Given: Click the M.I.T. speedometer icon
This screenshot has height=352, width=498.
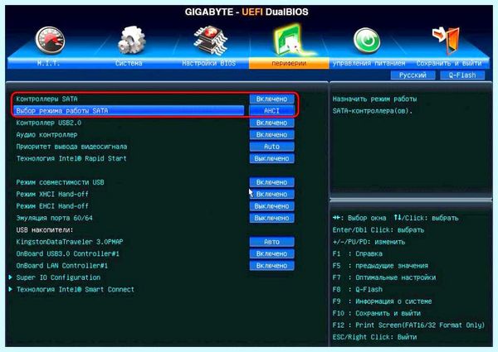Looking at the screenshot, I should tap(50, 41).
